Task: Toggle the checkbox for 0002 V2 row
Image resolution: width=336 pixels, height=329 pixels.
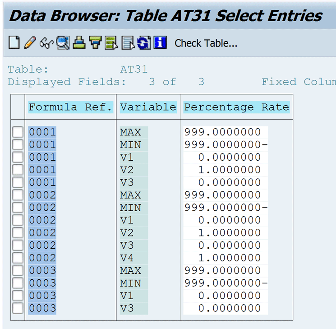Action: 18,233
